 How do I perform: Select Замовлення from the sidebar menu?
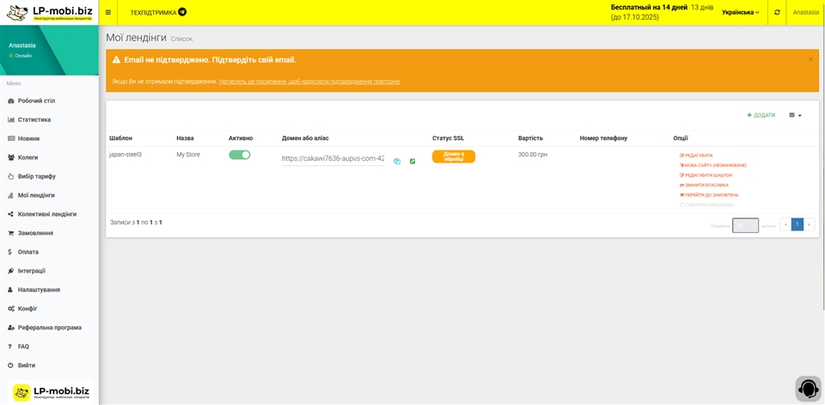[x=35, y=233]
